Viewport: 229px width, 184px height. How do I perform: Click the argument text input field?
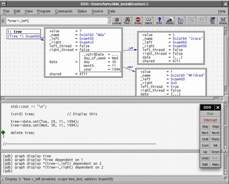[57, 21]
